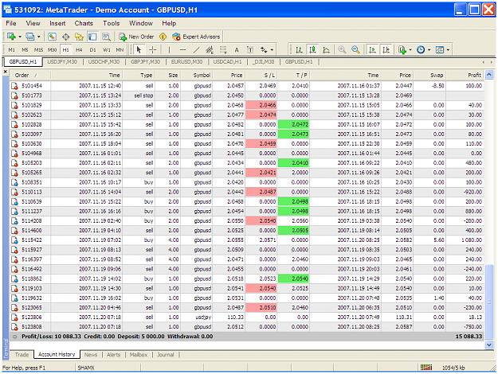
Task: Expand the Templates dropdown arrow
Action: point(448,50)
